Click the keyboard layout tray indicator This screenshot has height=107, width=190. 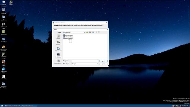[x=173, y=106]
